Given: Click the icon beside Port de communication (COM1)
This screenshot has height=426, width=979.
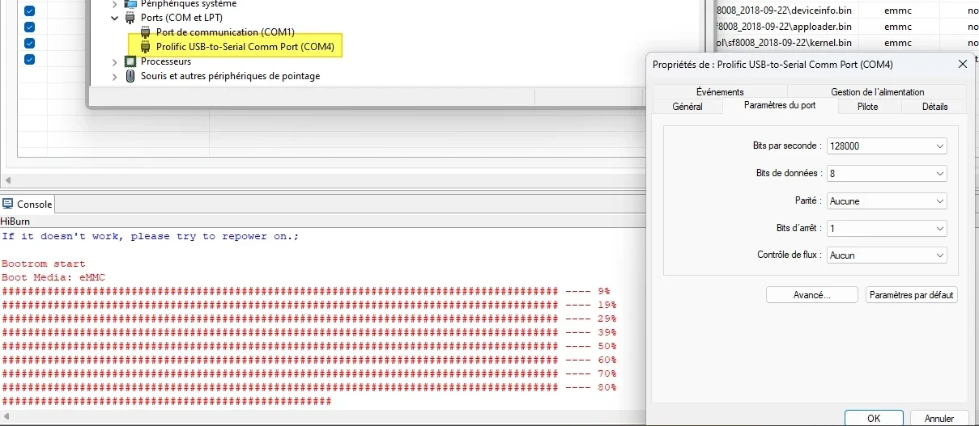Looking at the screenshot, I should click(146, 32).
